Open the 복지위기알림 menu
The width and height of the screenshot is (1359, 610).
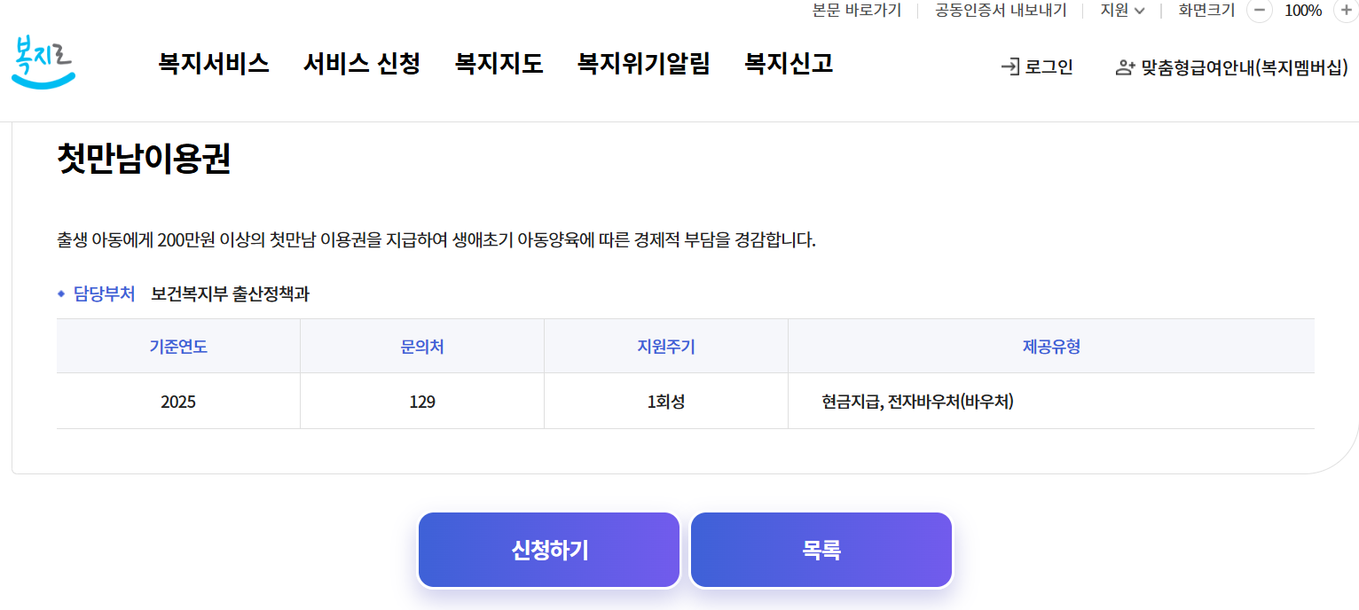click(x=643, y=65)
